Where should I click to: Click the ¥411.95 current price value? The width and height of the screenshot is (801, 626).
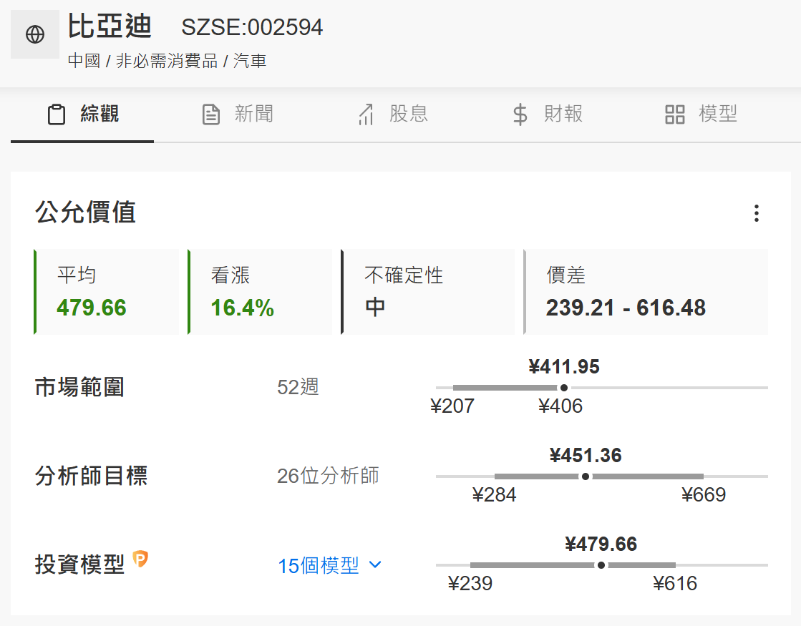click(x=564, y=366)
